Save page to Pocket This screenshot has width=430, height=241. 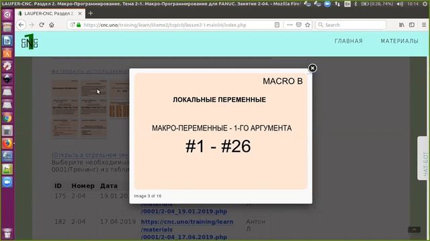tap(298, 25)
